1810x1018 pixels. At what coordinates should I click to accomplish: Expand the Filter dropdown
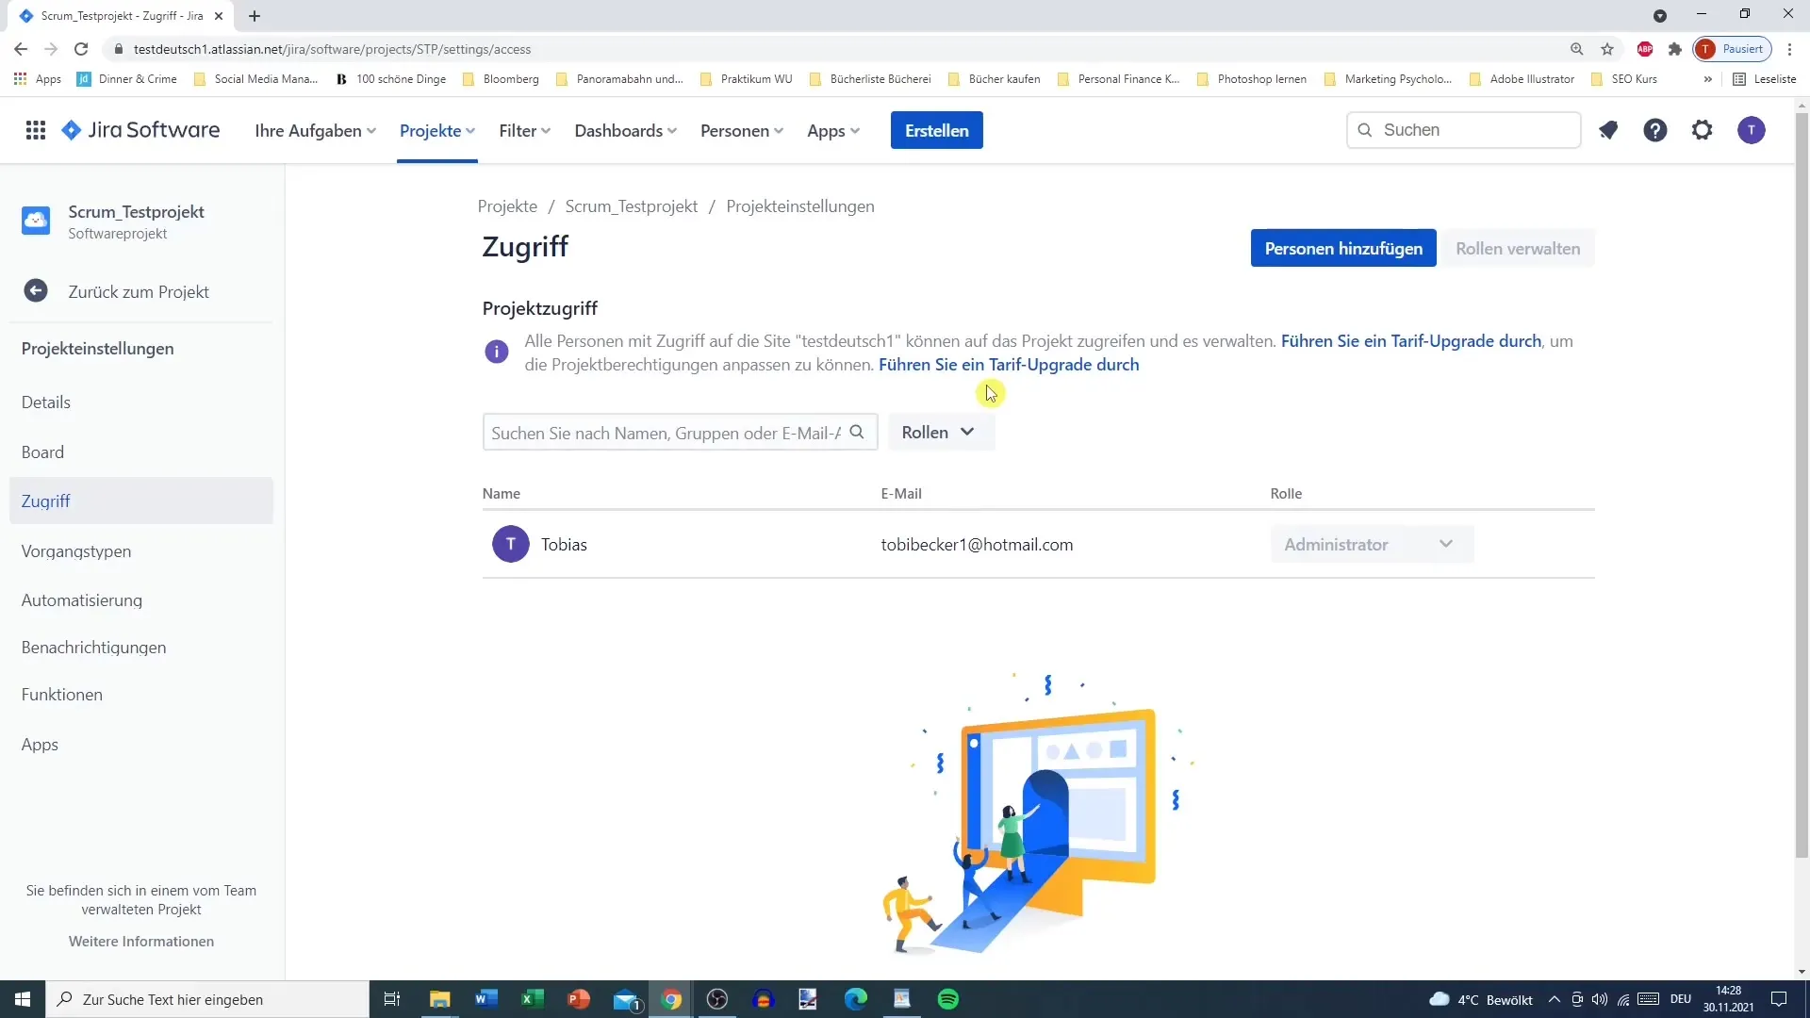click(524, 131)
